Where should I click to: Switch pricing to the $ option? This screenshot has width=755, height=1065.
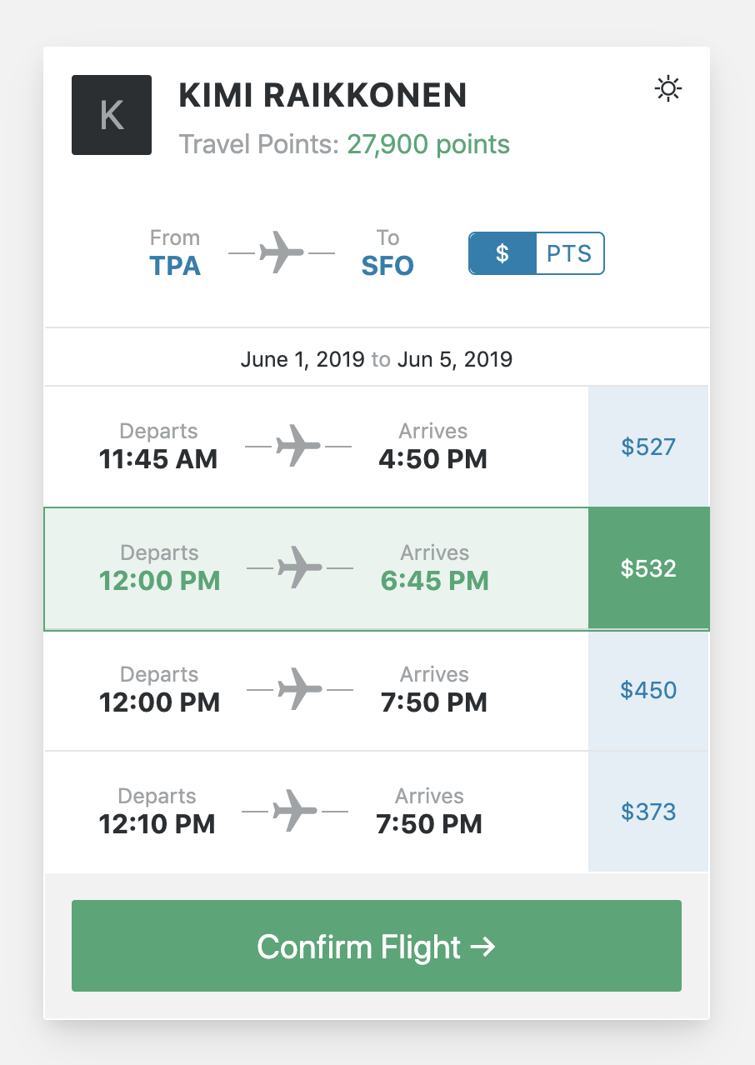click(x=502, y=253)
